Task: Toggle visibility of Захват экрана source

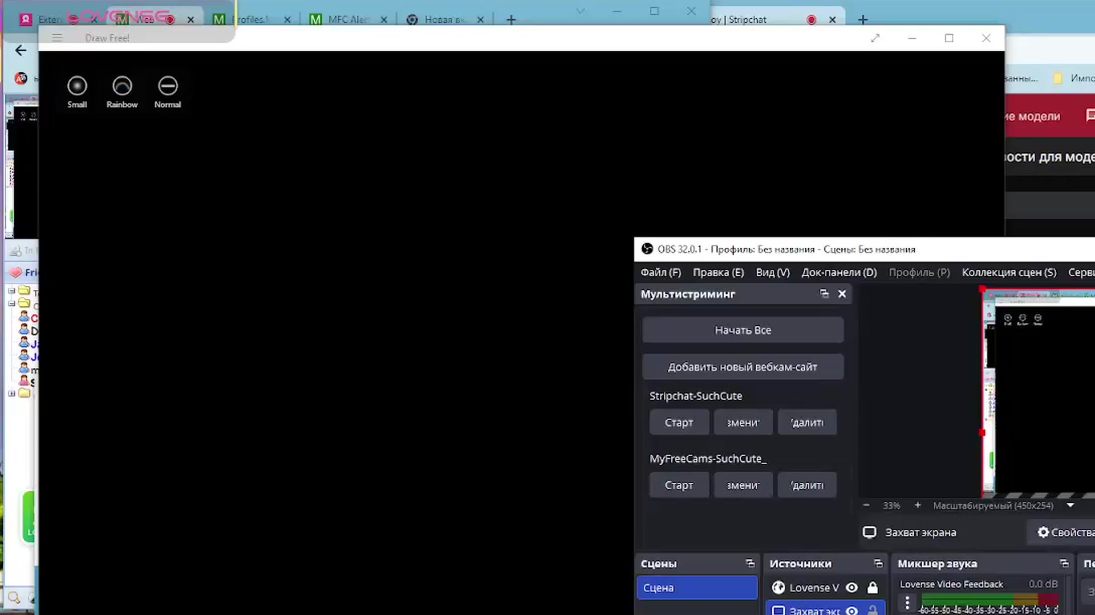Action: coord(852,610)
